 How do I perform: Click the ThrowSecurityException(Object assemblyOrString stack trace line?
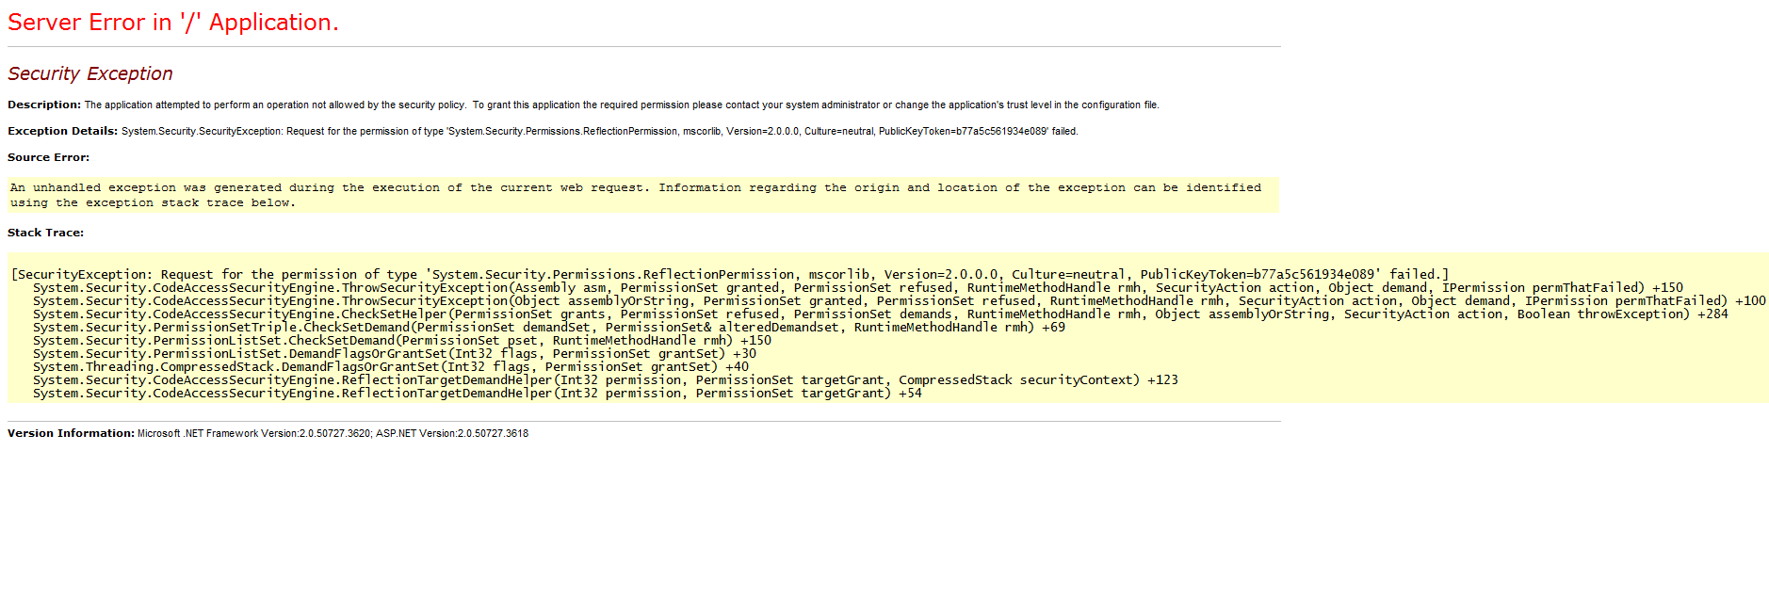pyautogui.click(x=899, y=301)
